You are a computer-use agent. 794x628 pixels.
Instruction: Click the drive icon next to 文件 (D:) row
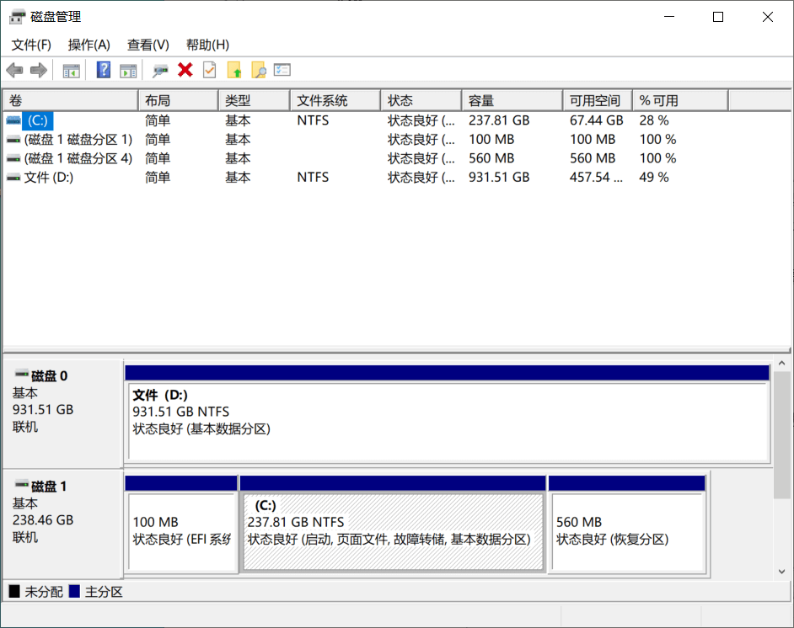pyautogui.click(x=13, y=178)
